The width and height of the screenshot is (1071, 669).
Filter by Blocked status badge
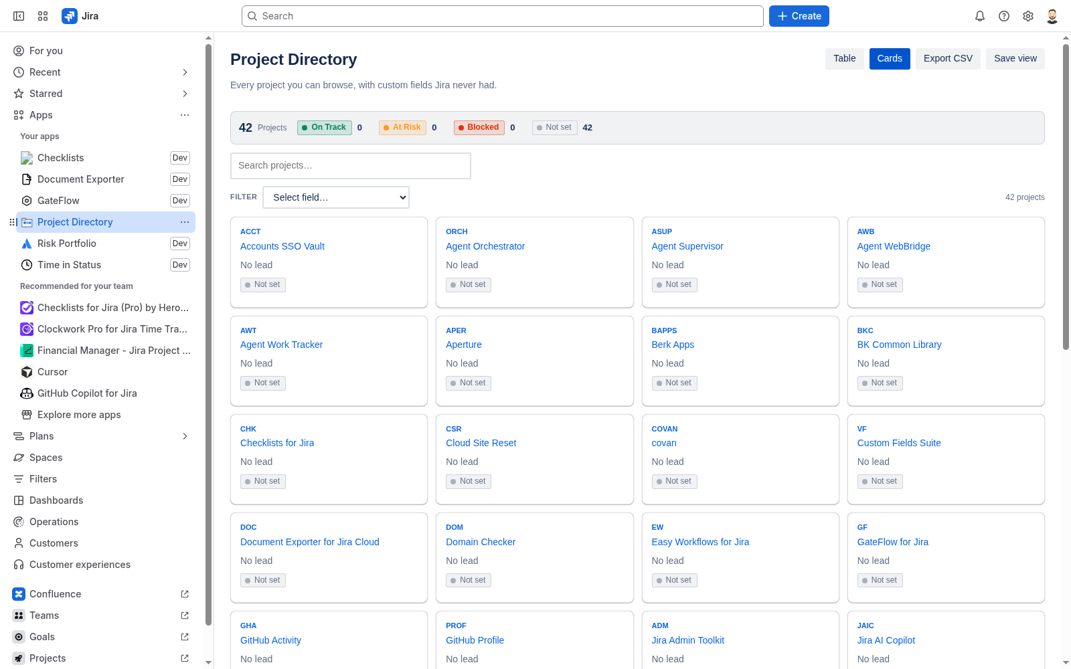point(479,127)
